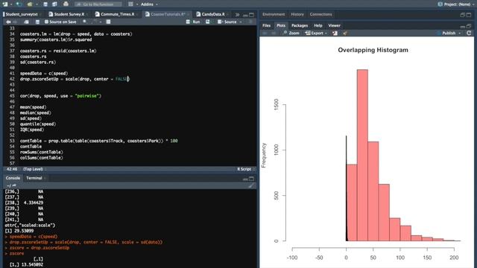Open the Export plot dropdown
The width and height of the screenshot is (477, 268).
316,33
